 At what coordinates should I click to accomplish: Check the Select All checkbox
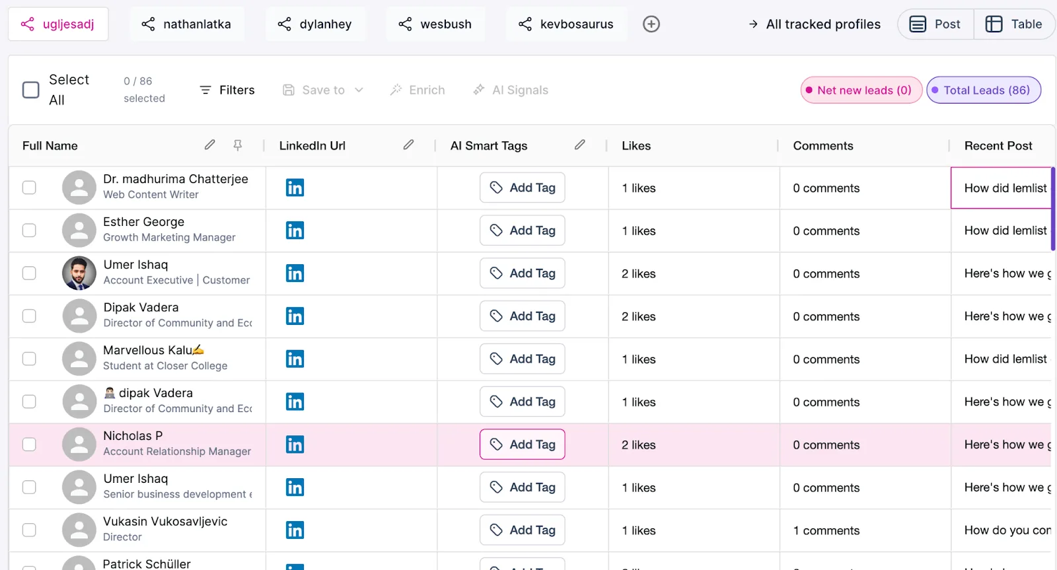31,90
